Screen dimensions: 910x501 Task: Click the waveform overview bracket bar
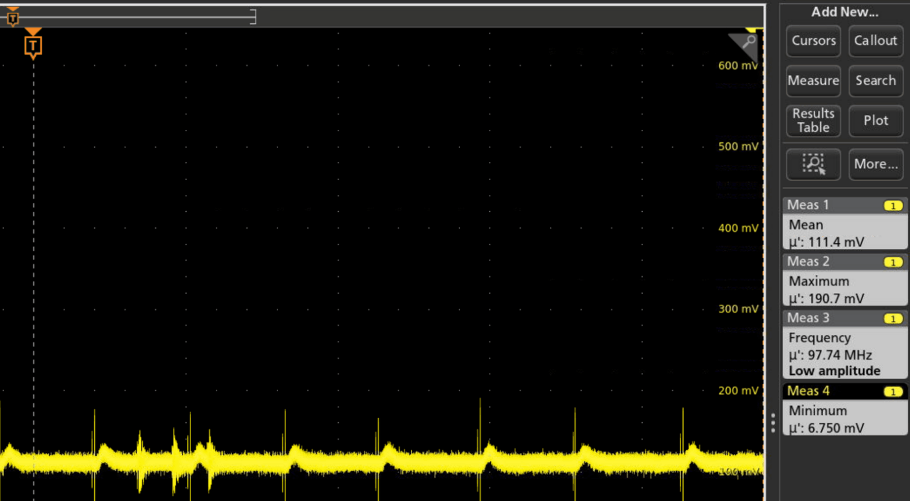(x=128, y=17)
